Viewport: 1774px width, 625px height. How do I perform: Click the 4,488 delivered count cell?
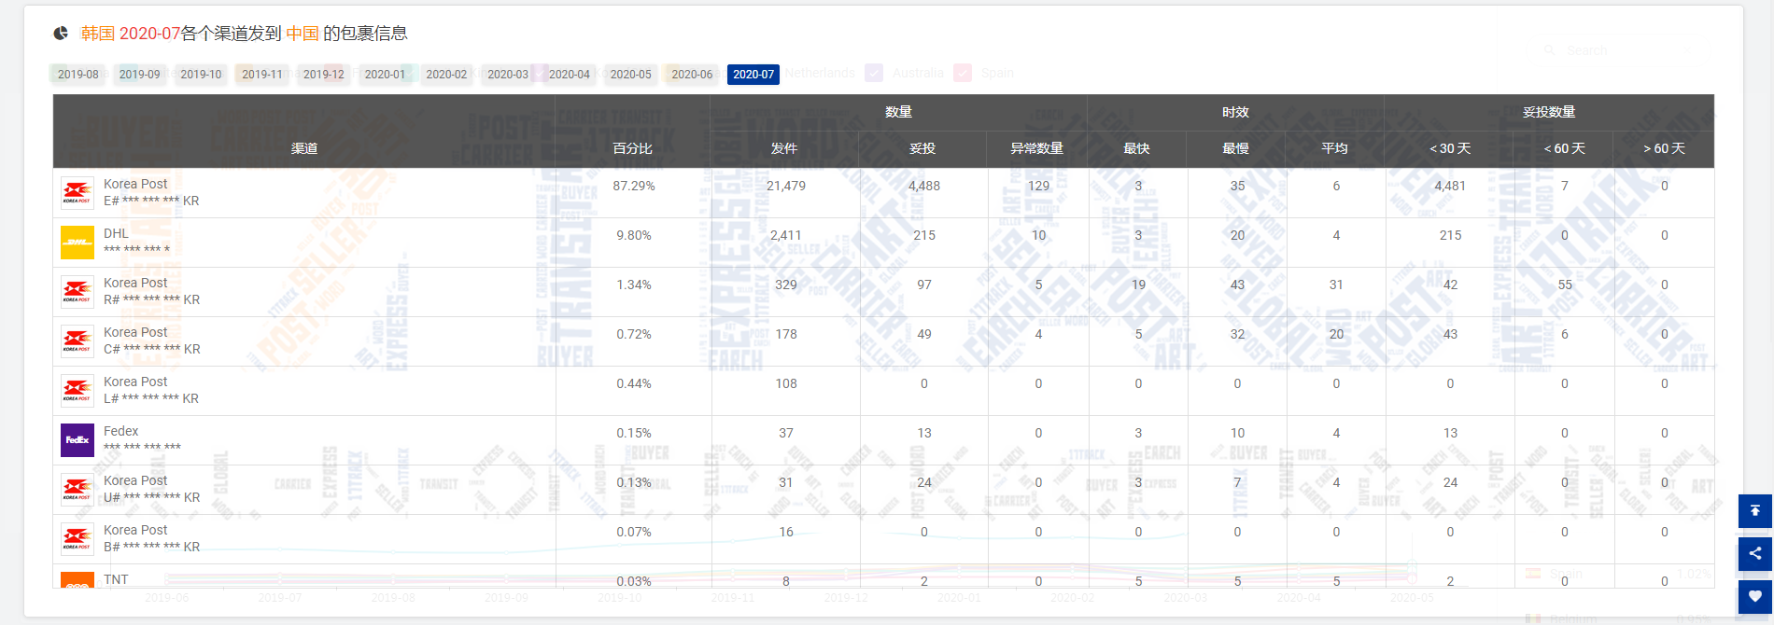point(924,186)
